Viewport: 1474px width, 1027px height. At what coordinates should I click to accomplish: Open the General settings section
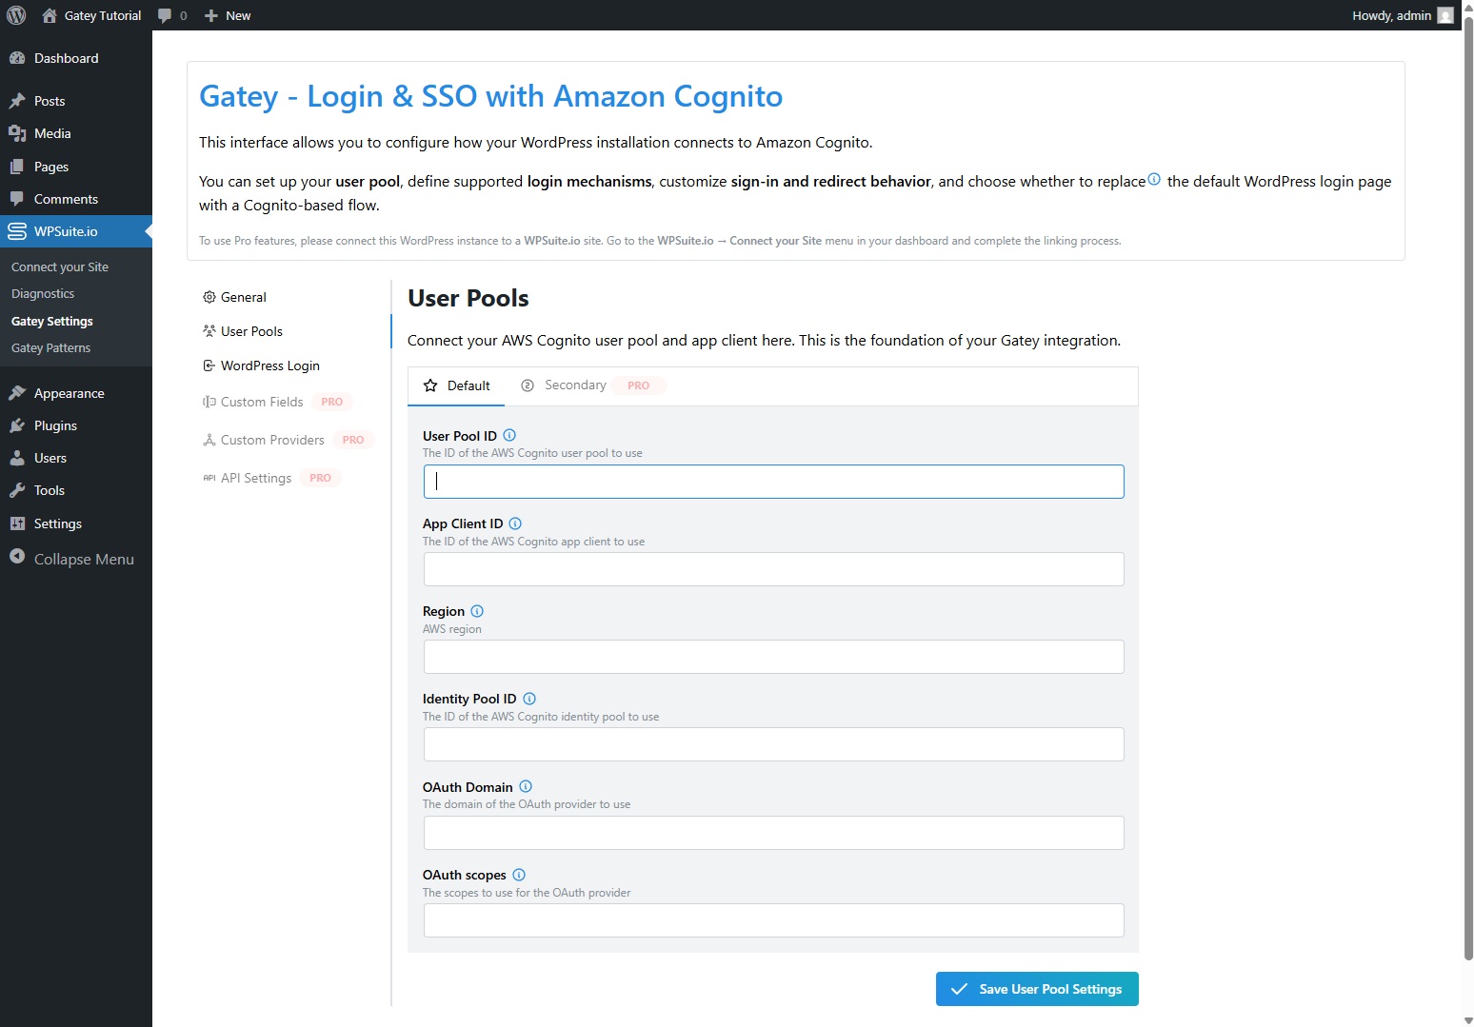tap(243, 297)
